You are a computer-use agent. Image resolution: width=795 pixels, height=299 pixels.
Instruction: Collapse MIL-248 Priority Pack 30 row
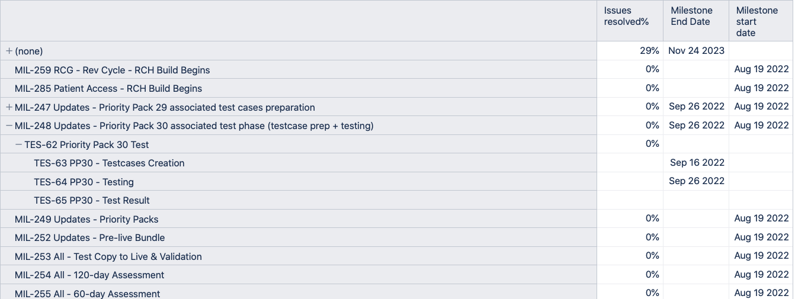9,126
